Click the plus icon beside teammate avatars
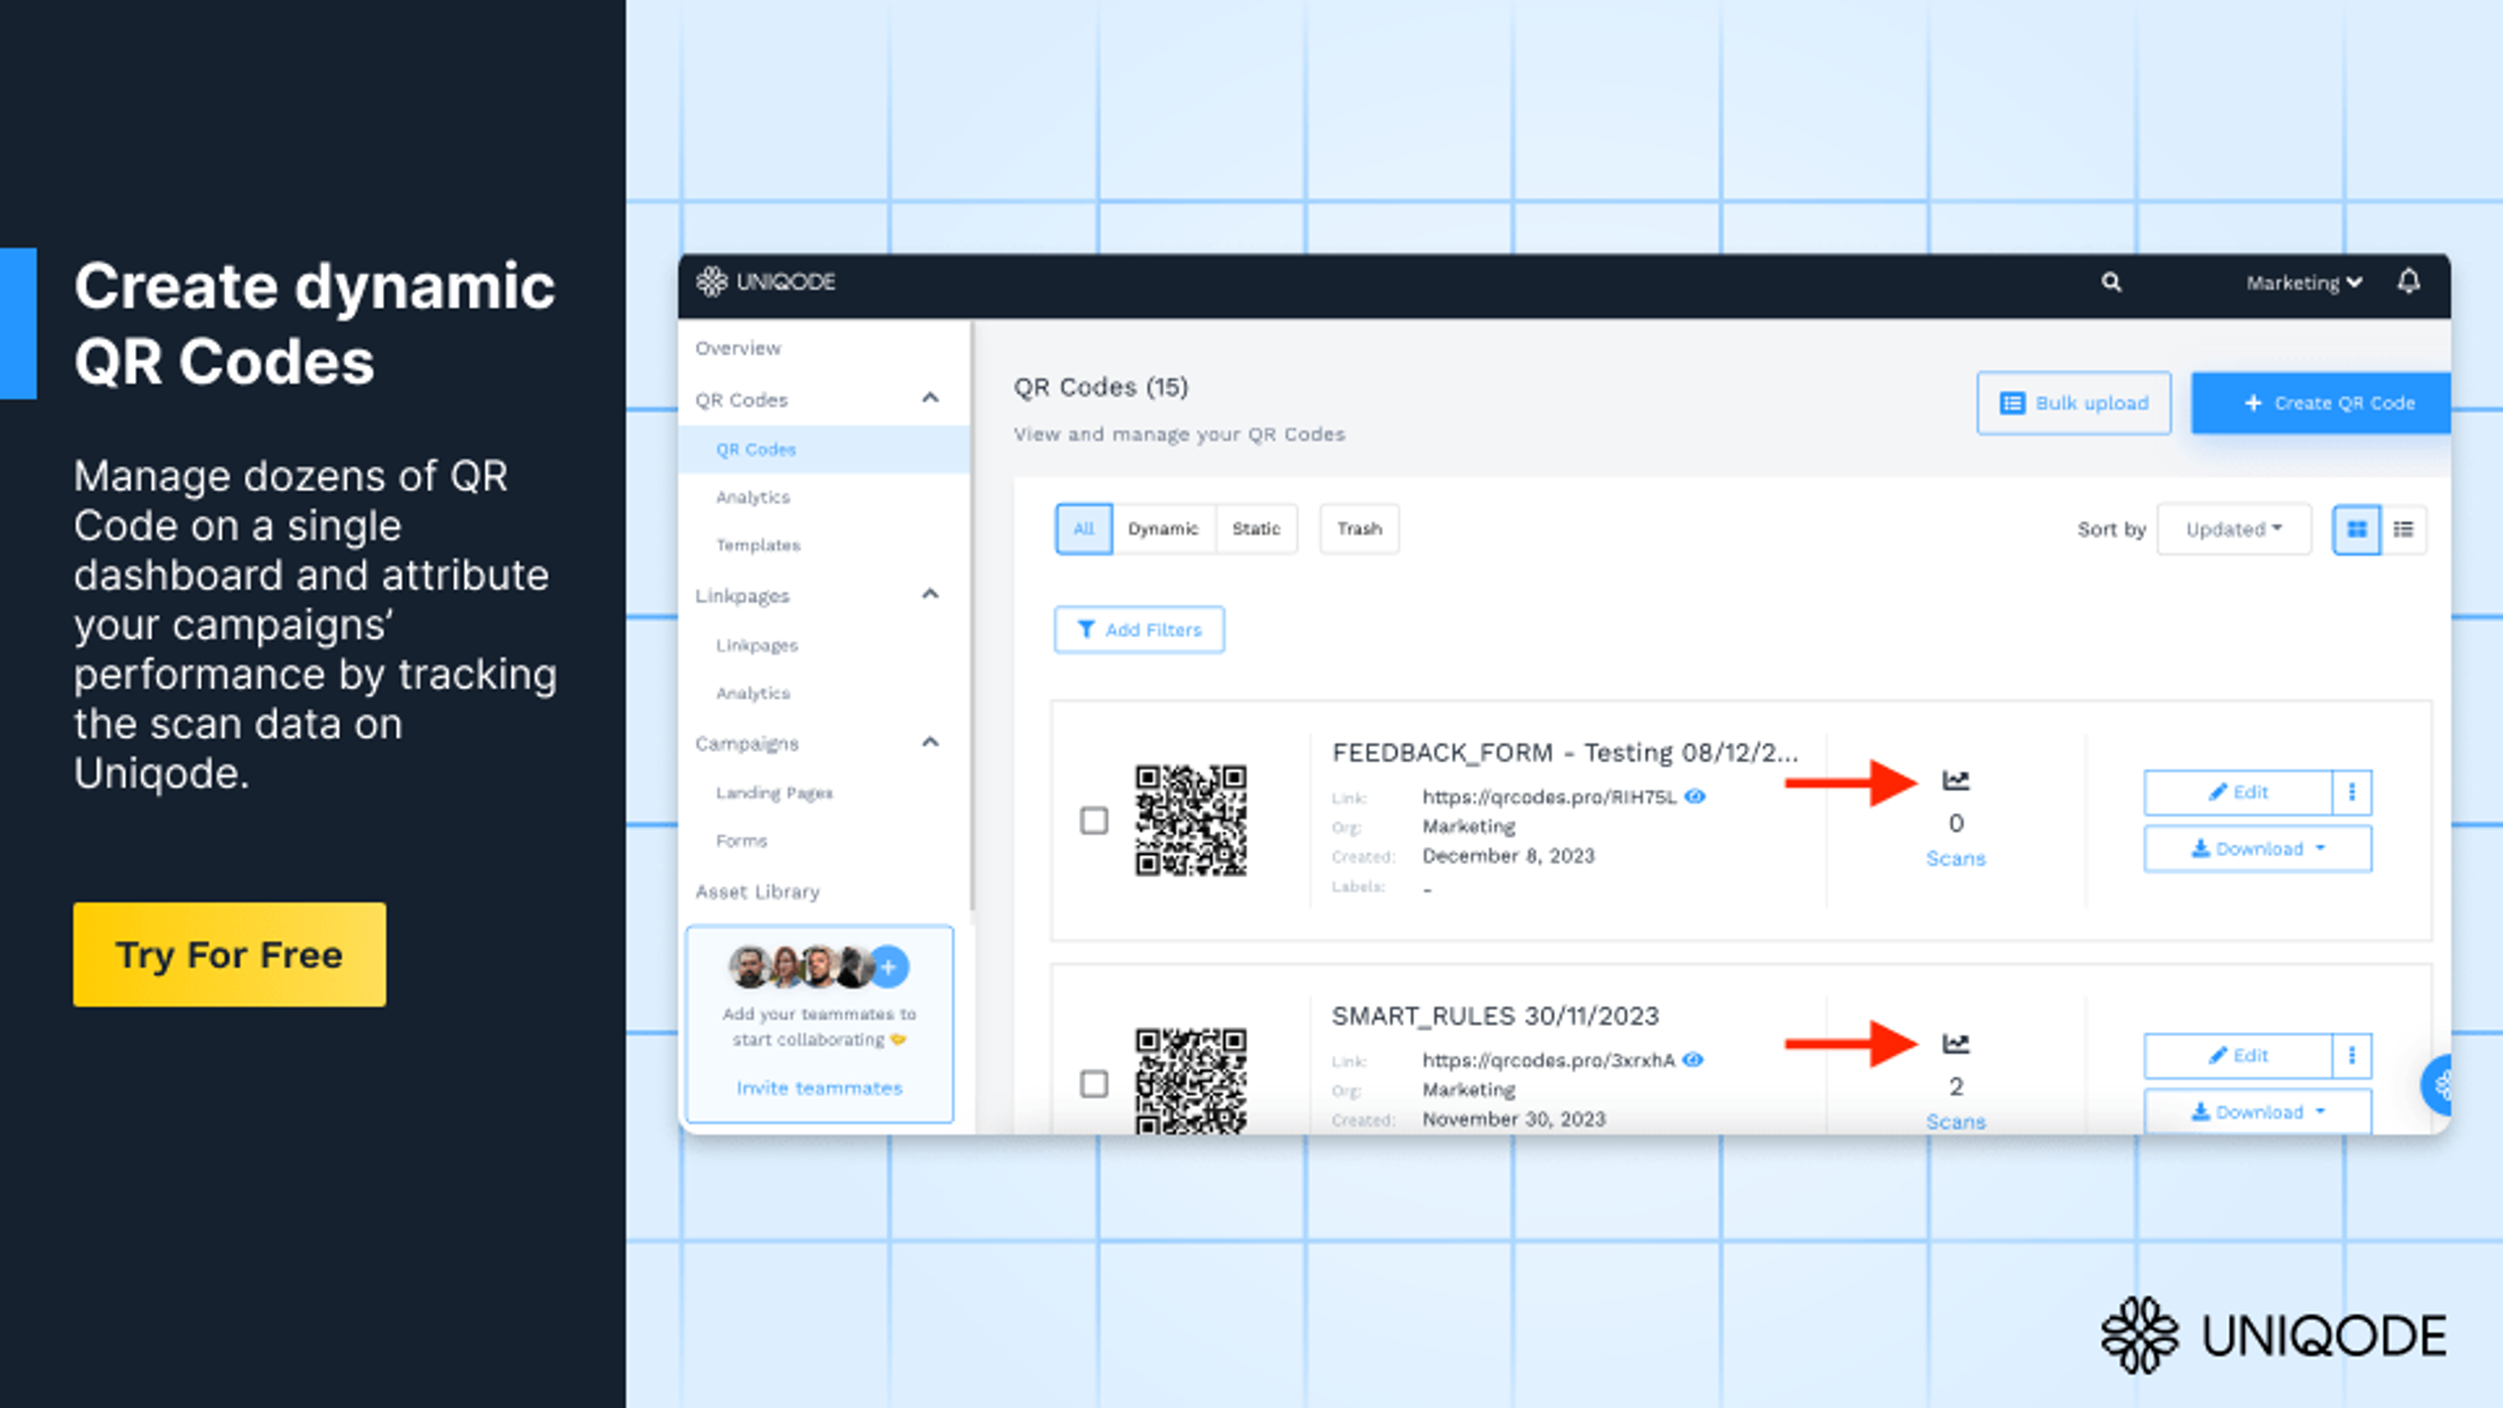This screenshot has width=2503, height=1408. point(888,966)
